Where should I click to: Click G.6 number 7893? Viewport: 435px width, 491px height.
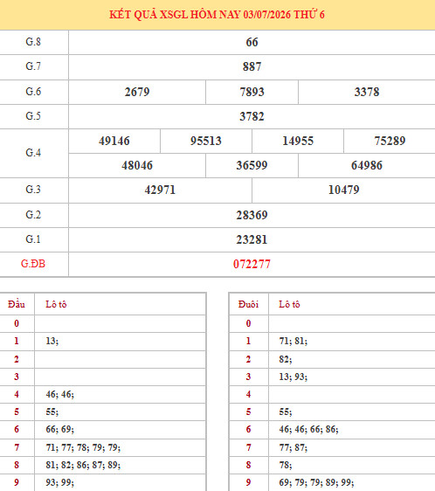(252, 92)
